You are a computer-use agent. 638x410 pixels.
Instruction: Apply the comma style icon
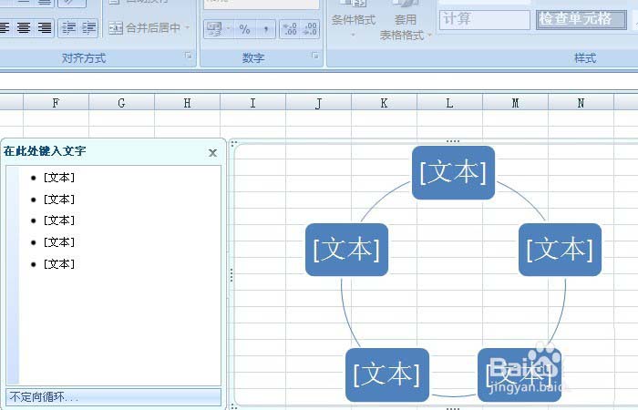coord(266,29)
